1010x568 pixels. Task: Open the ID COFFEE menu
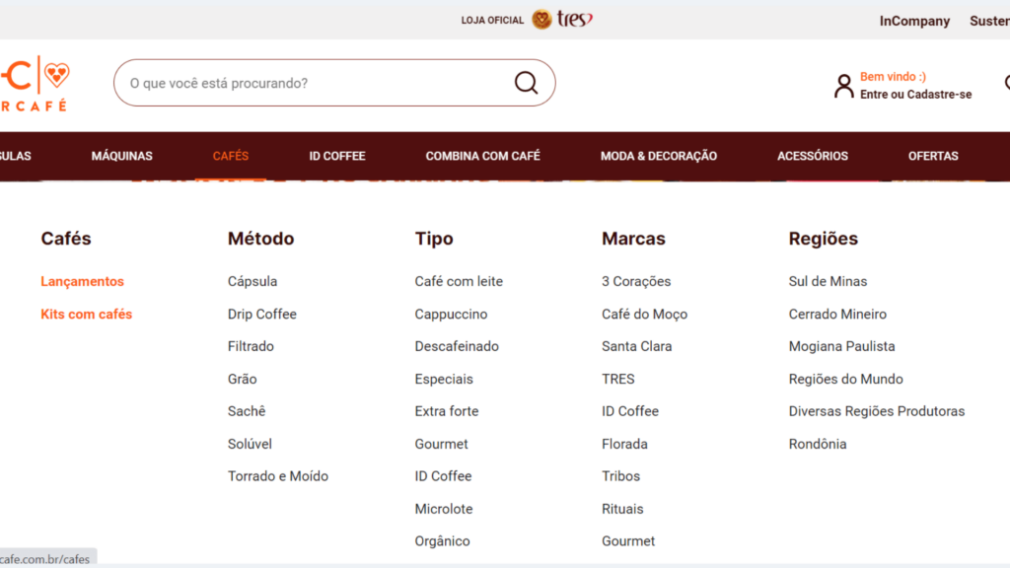tap(337, 156)
